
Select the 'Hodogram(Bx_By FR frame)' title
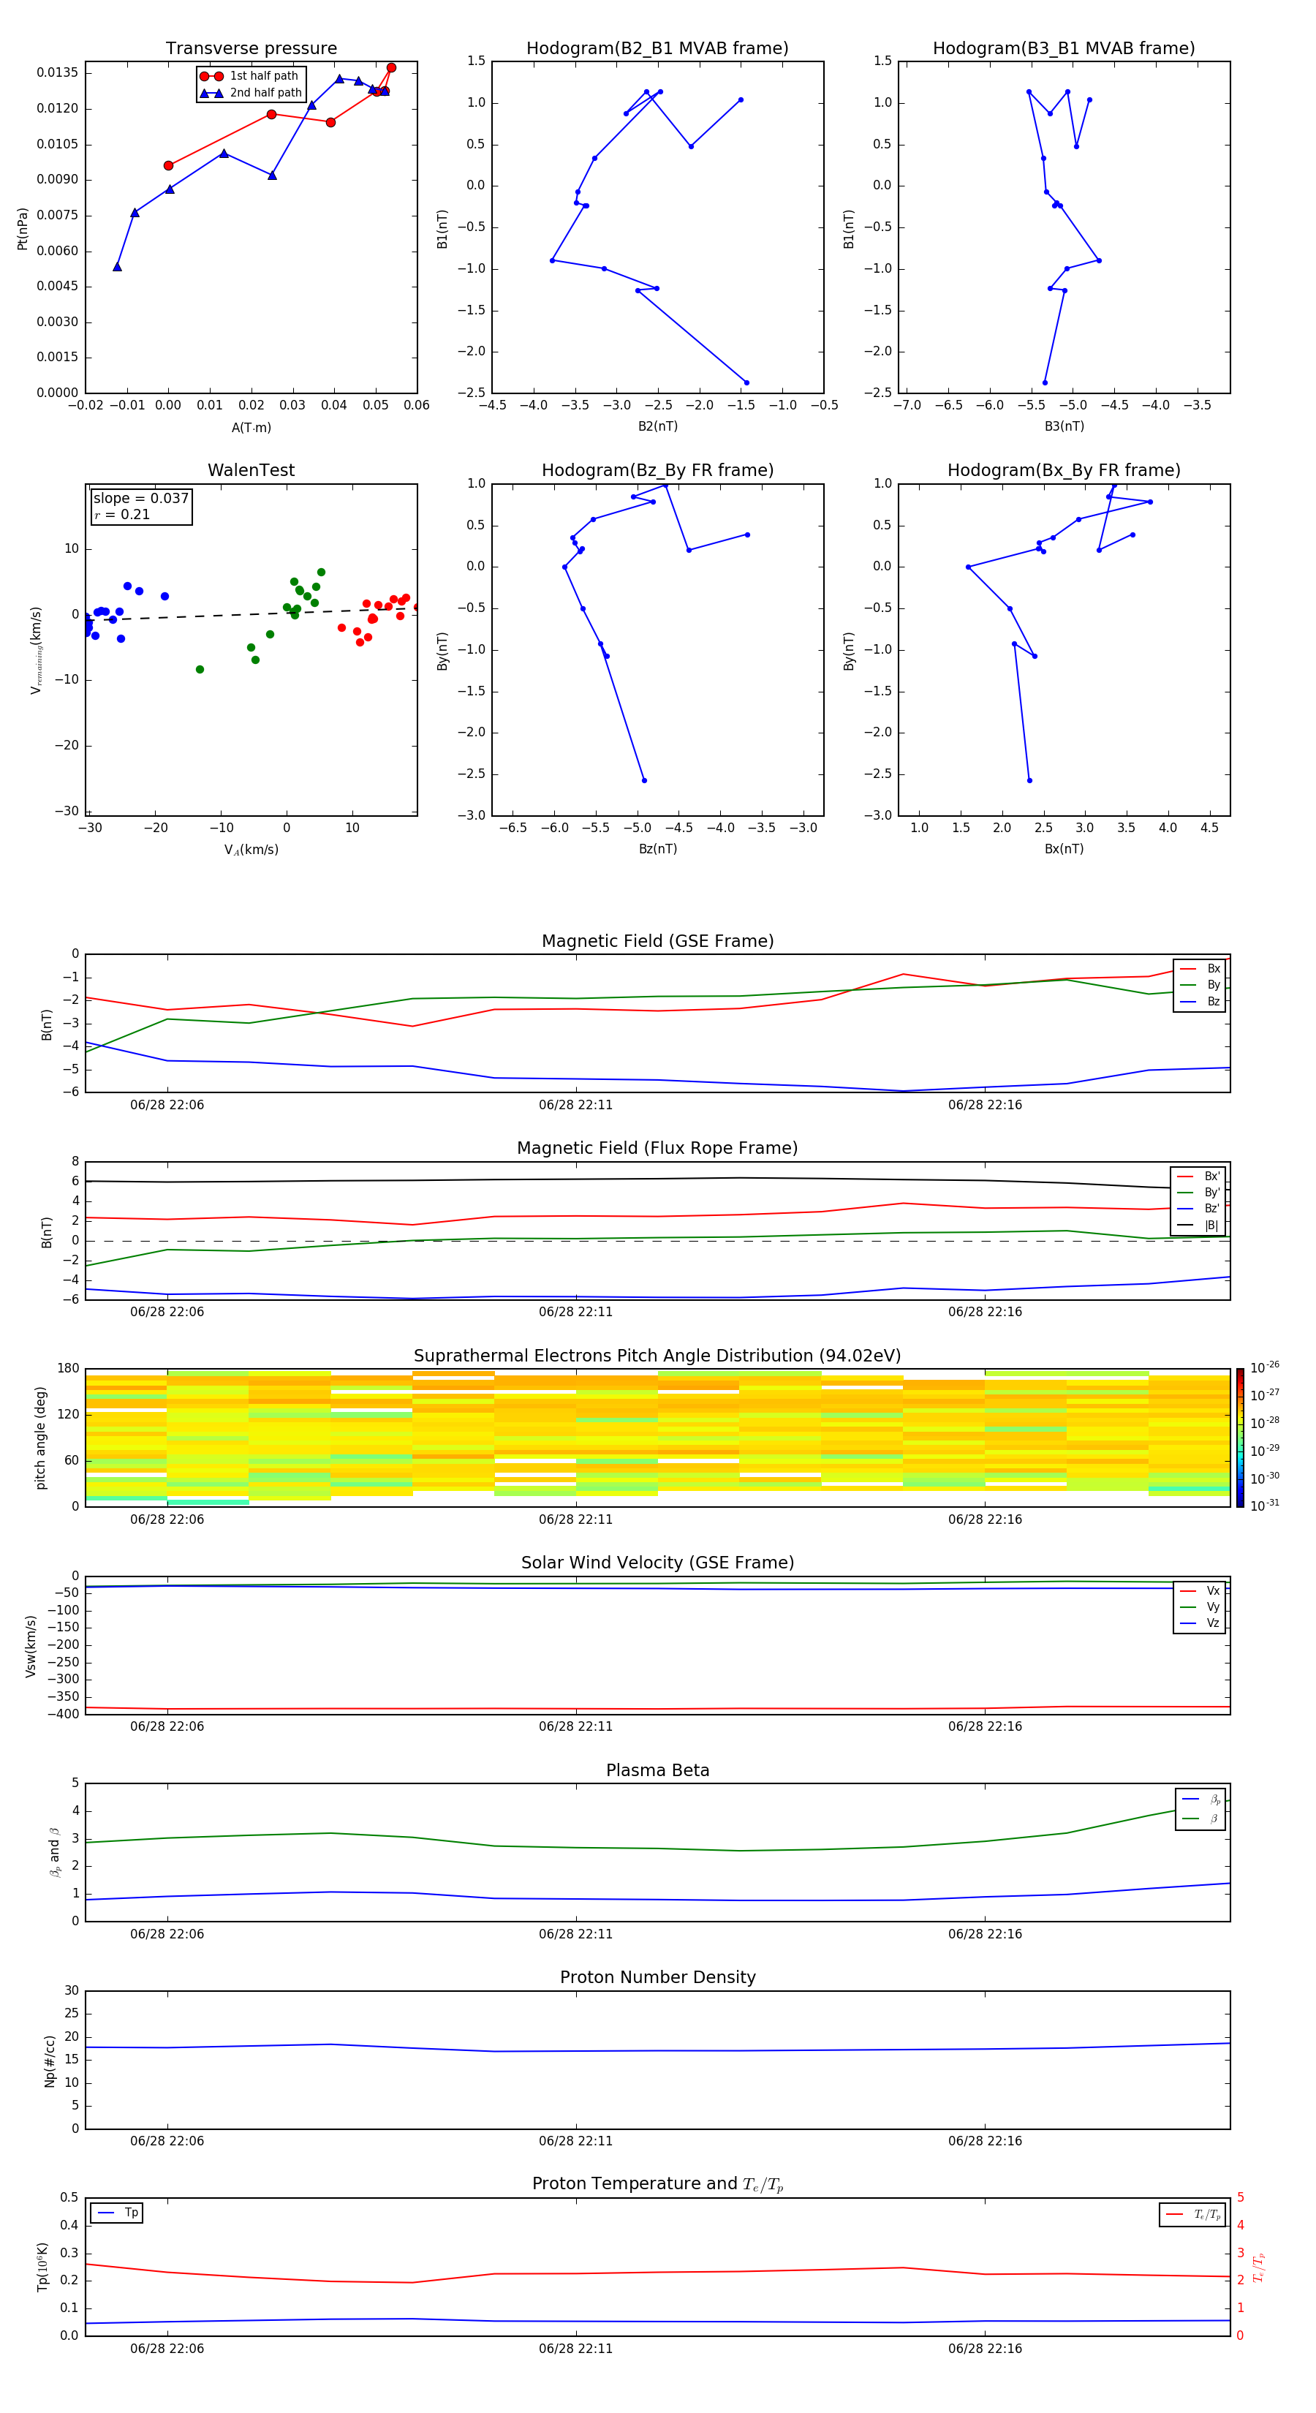tap(1064, 470)
